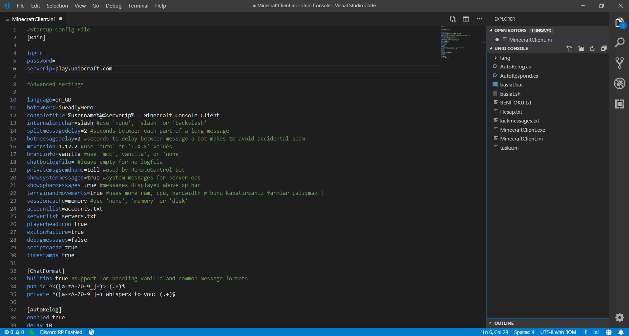Viewport: 629px width, 336px height.
Task: Open the File menu
Action: click(x=20, y=6)
